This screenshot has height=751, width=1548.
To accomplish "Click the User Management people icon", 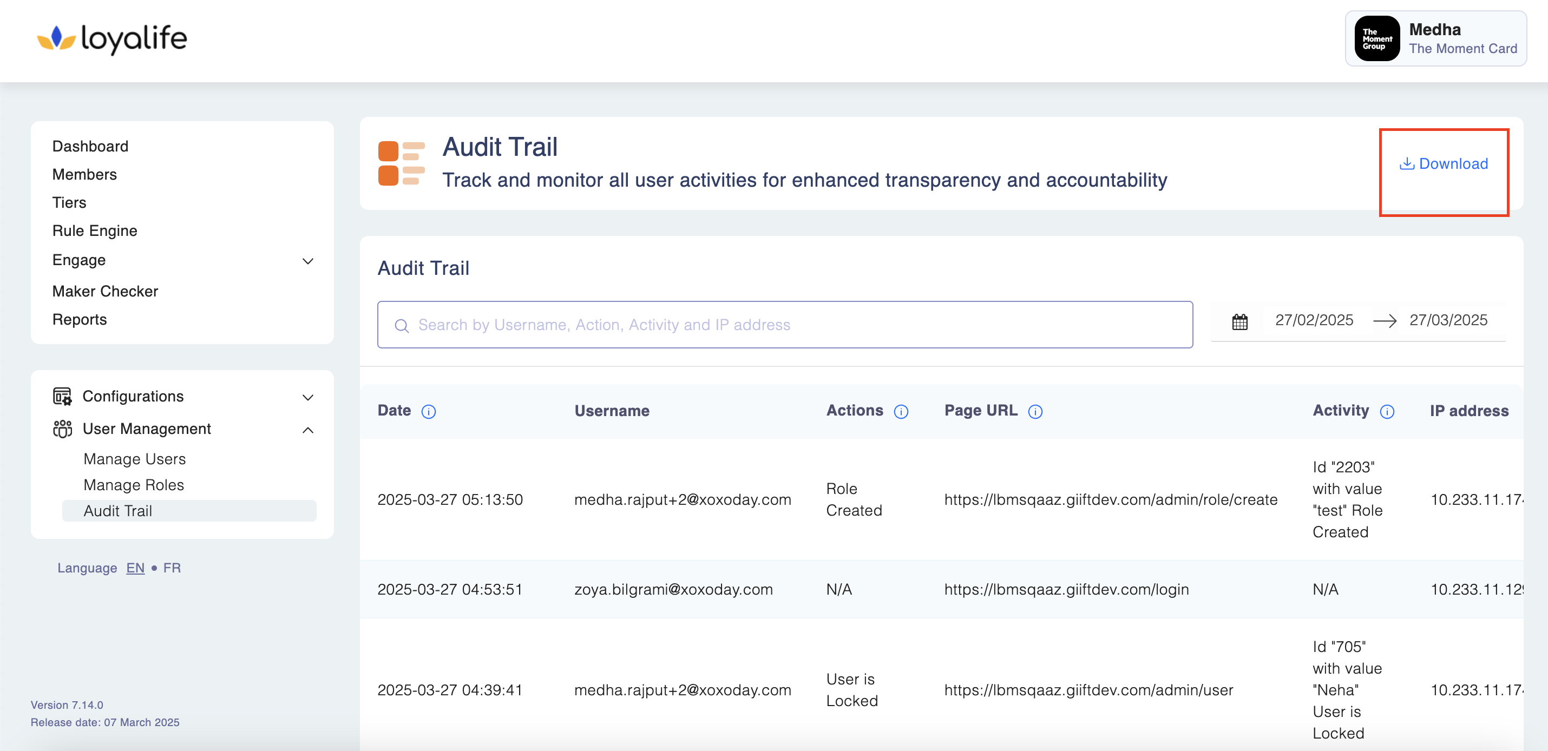I will click(x=62, y=429).
